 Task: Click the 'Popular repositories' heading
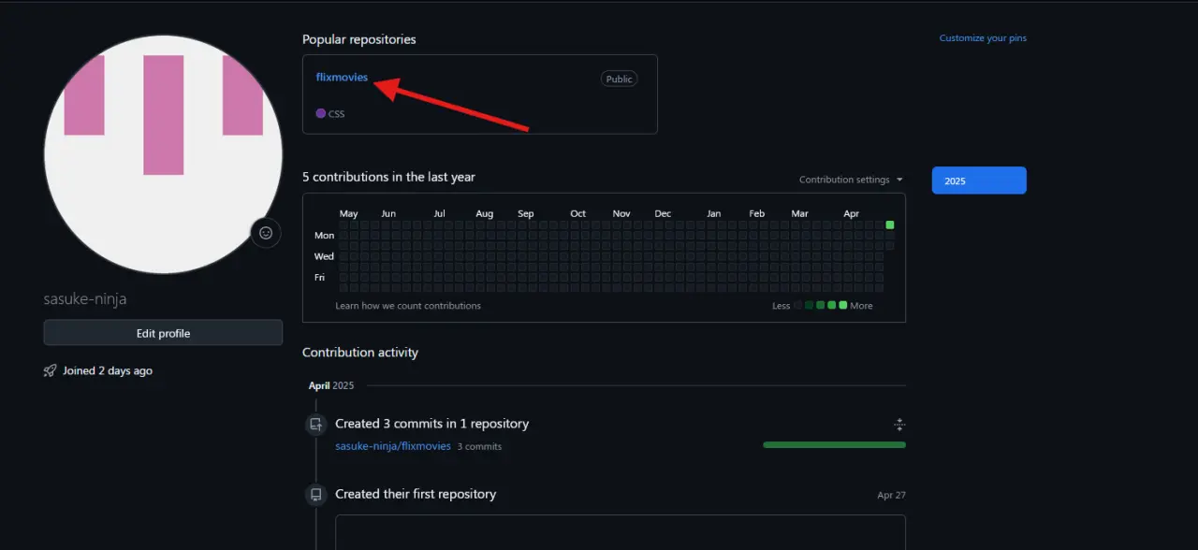359,39
